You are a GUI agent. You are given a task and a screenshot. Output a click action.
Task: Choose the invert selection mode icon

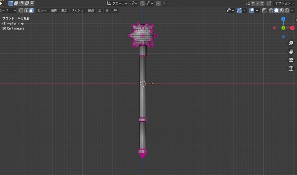tap(27, 3)
